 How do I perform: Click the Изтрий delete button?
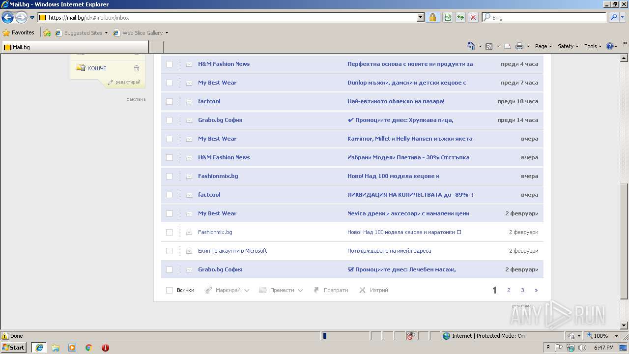click(373, 290)
